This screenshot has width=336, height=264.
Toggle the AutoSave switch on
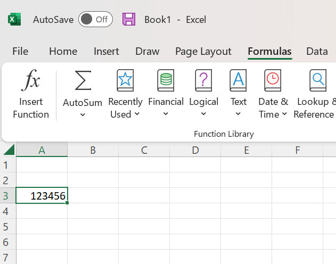pyautogui.click(x=95, y=19)
